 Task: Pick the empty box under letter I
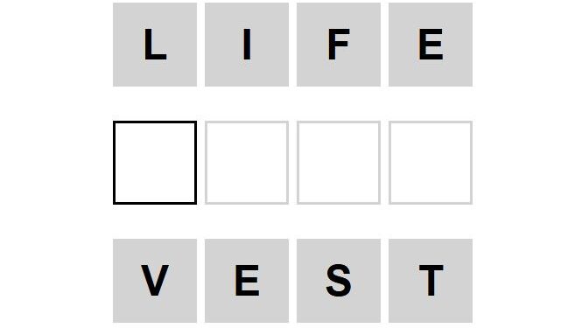click(247, 163)
